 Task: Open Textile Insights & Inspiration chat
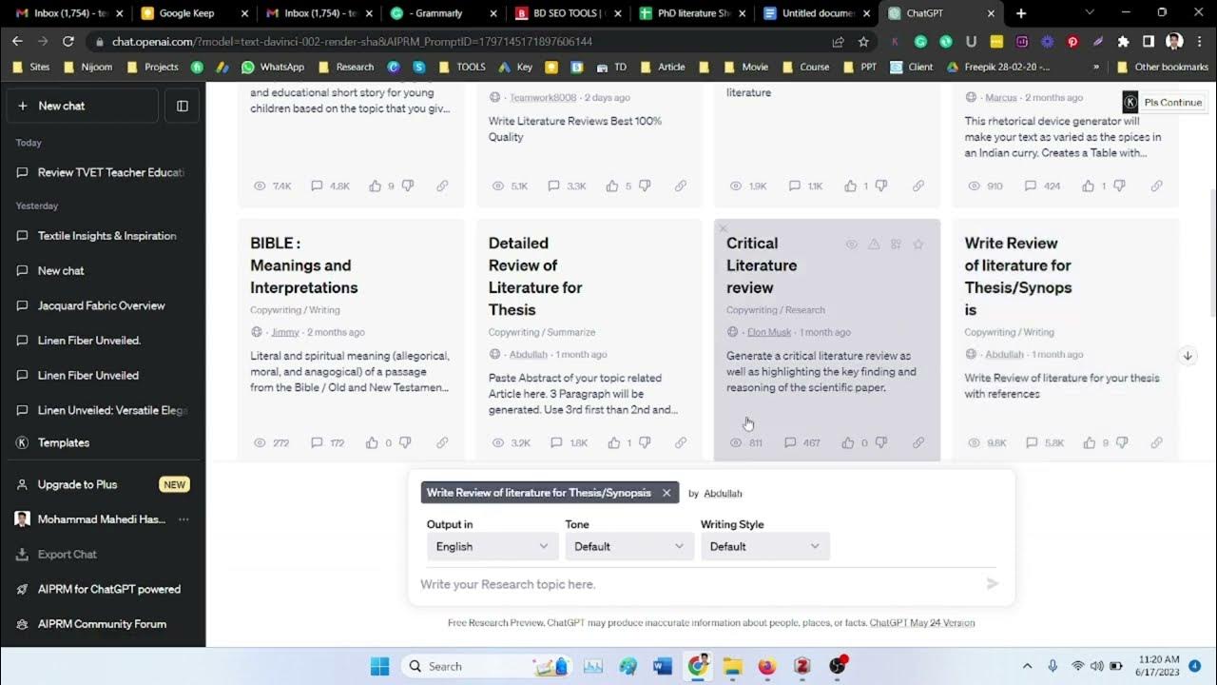tap(103, 236)
